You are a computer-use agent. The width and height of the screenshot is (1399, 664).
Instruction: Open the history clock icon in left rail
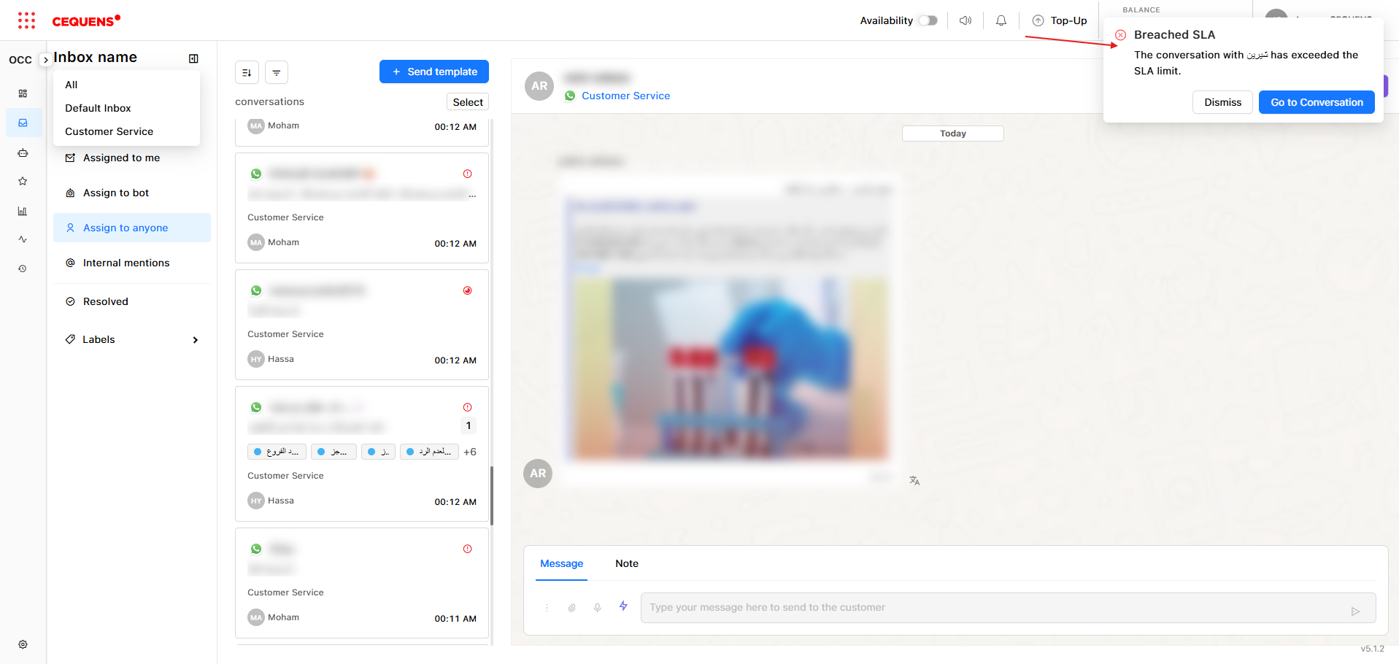[x=23, y=269]
